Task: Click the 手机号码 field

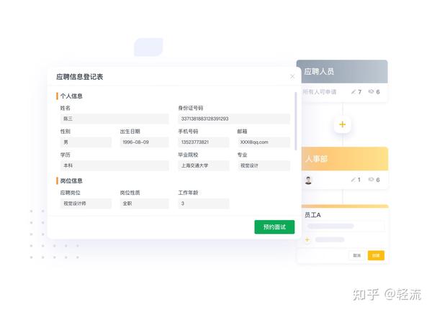Action: click(x=204, y=142)
